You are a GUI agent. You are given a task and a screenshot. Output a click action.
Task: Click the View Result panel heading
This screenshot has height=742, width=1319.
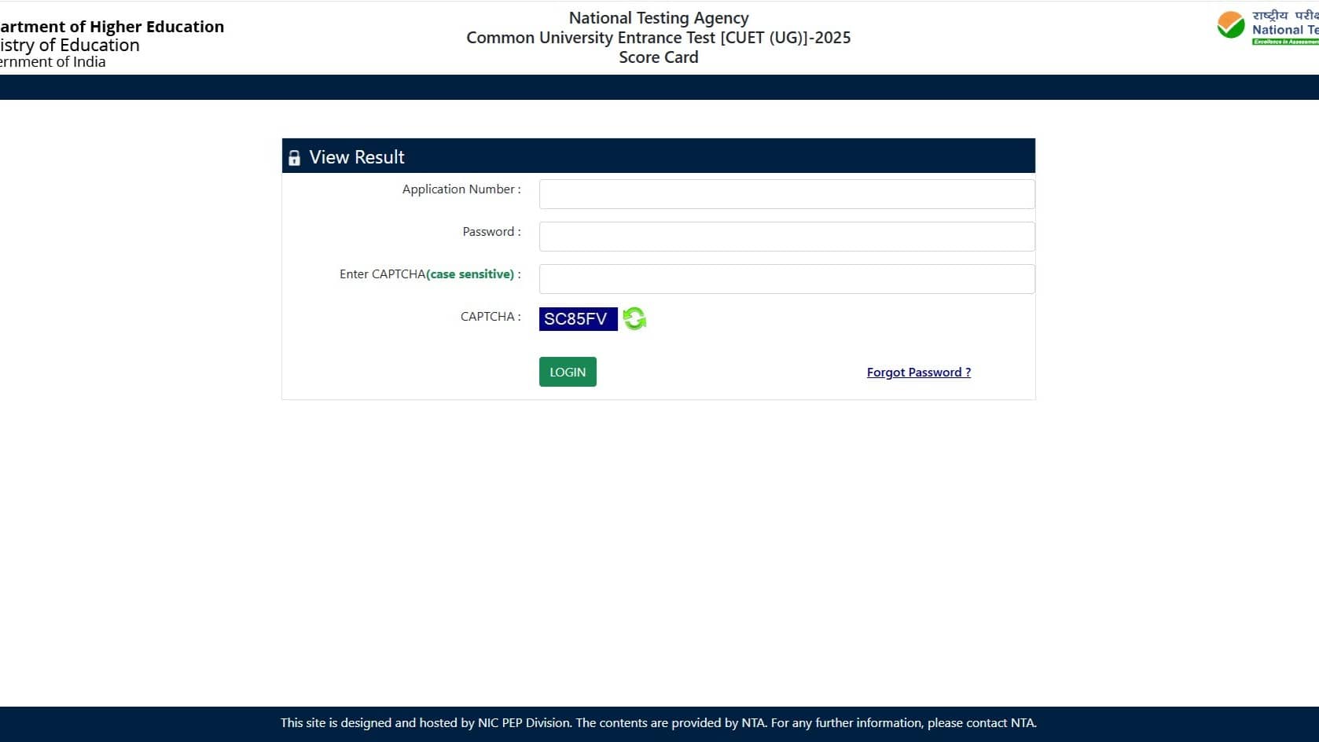click(357, 157)
